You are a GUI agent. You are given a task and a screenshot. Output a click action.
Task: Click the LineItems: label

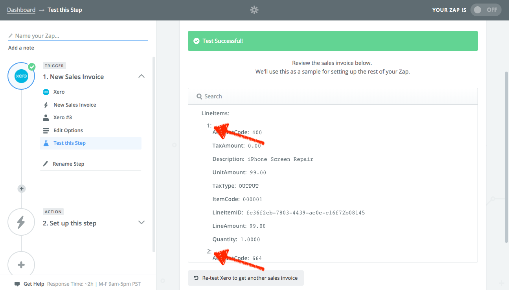[215, 113]
